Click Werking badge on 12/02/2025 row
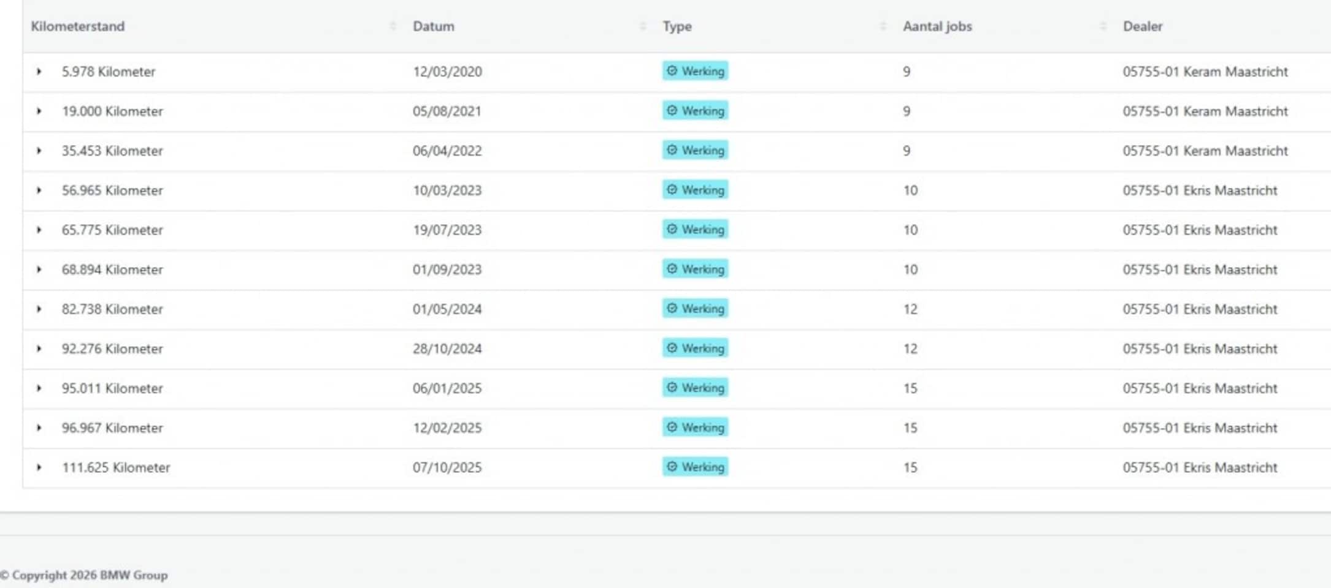The width and height of the screenshot is (1331, 588). [x=695, y=427]
